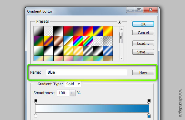Open the Presets flyout menu arrow
185x120 pixels.
[x=119, y=22]
